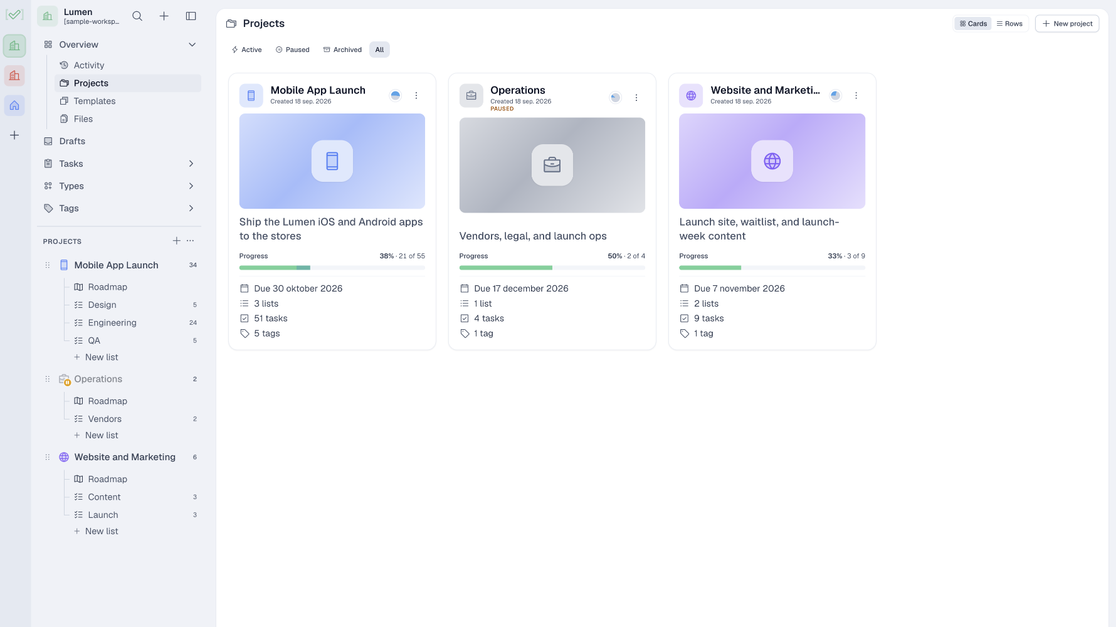The height and width of the screenshot is (627, 1116).
Task: Add New list under Website and Marketing
Action: coord(96,531)
